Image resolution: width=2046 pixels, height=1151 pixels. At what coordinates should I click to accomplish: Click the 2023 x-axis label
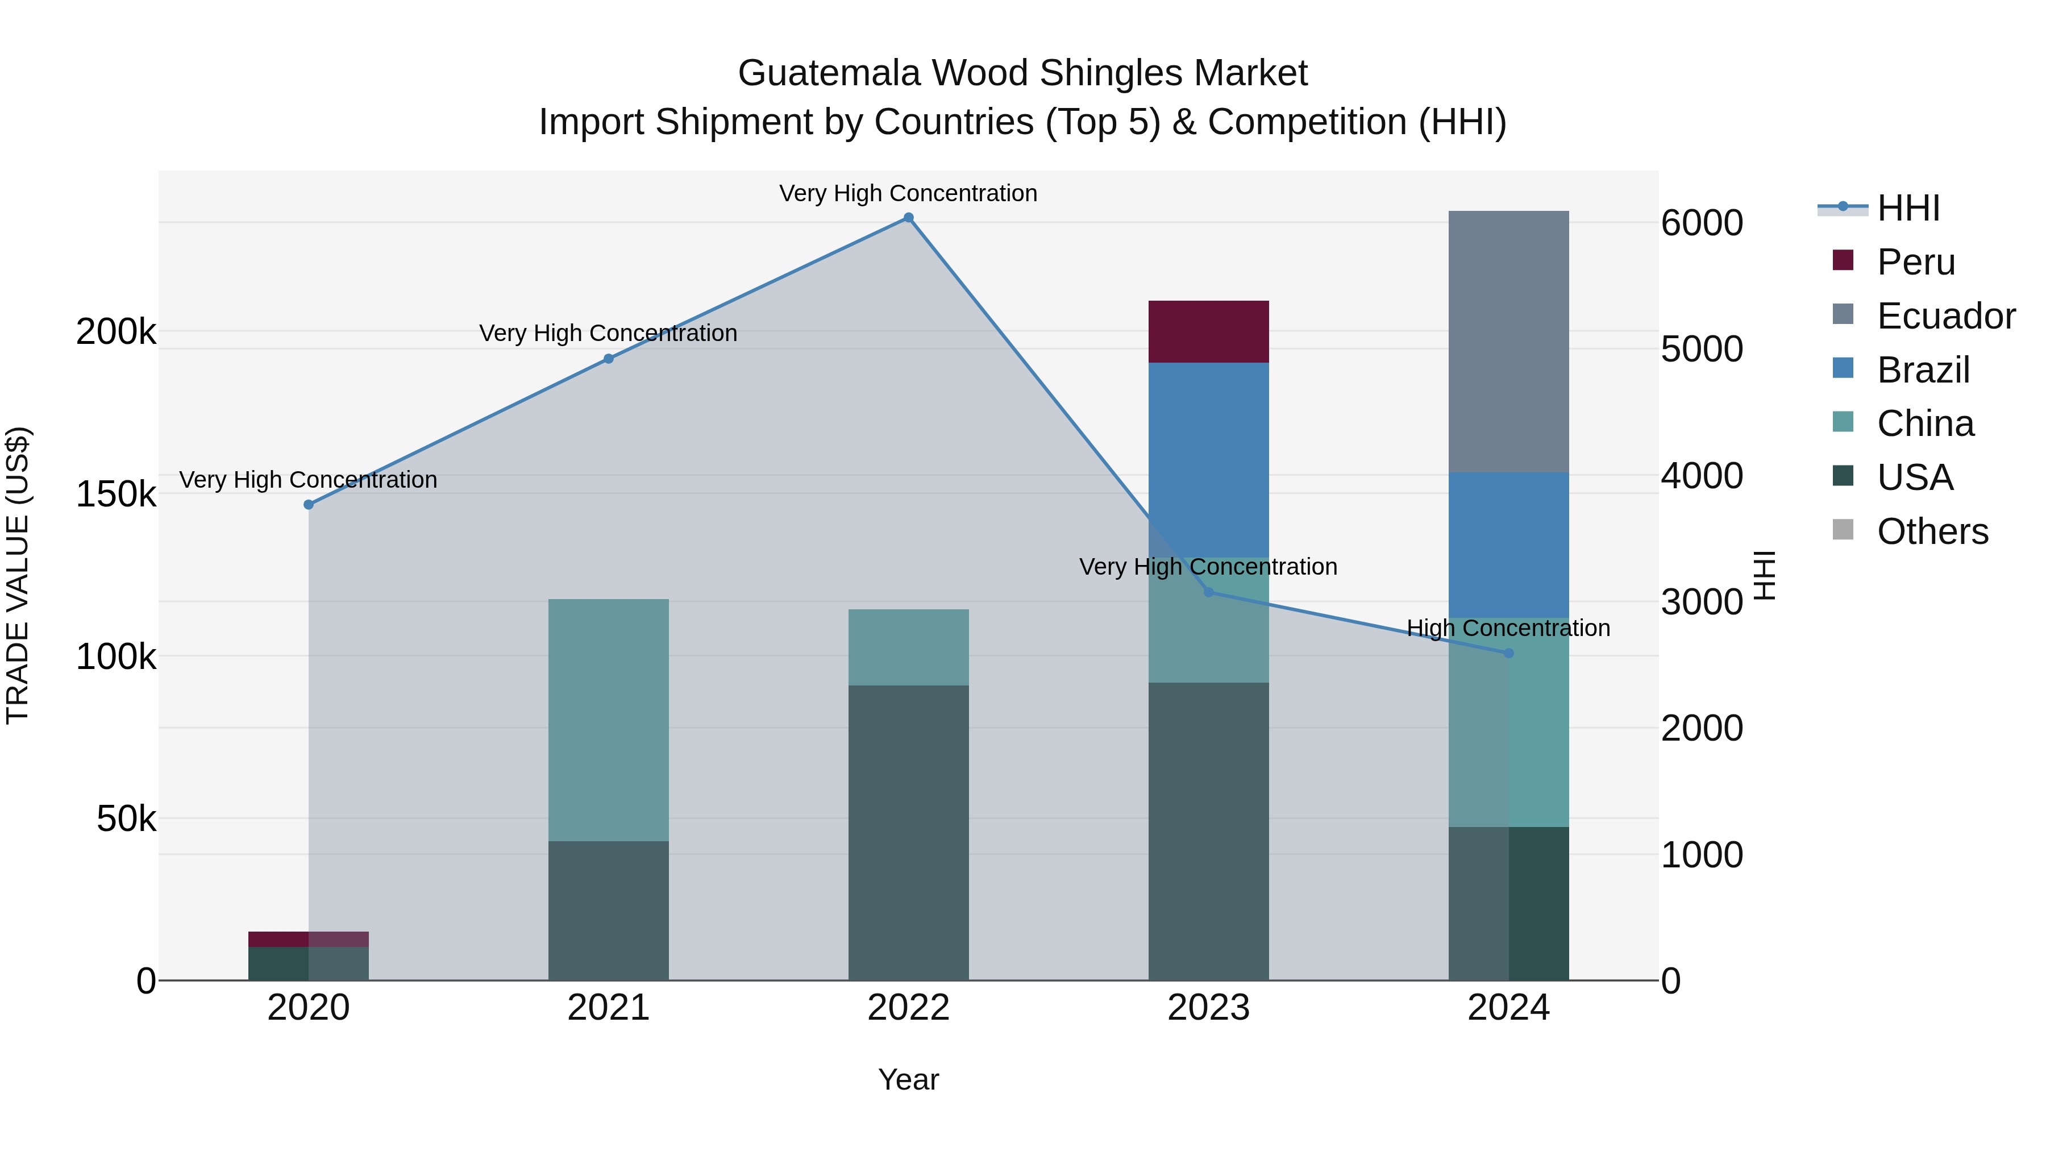pyautogui.click(x=1209, y=1008)
